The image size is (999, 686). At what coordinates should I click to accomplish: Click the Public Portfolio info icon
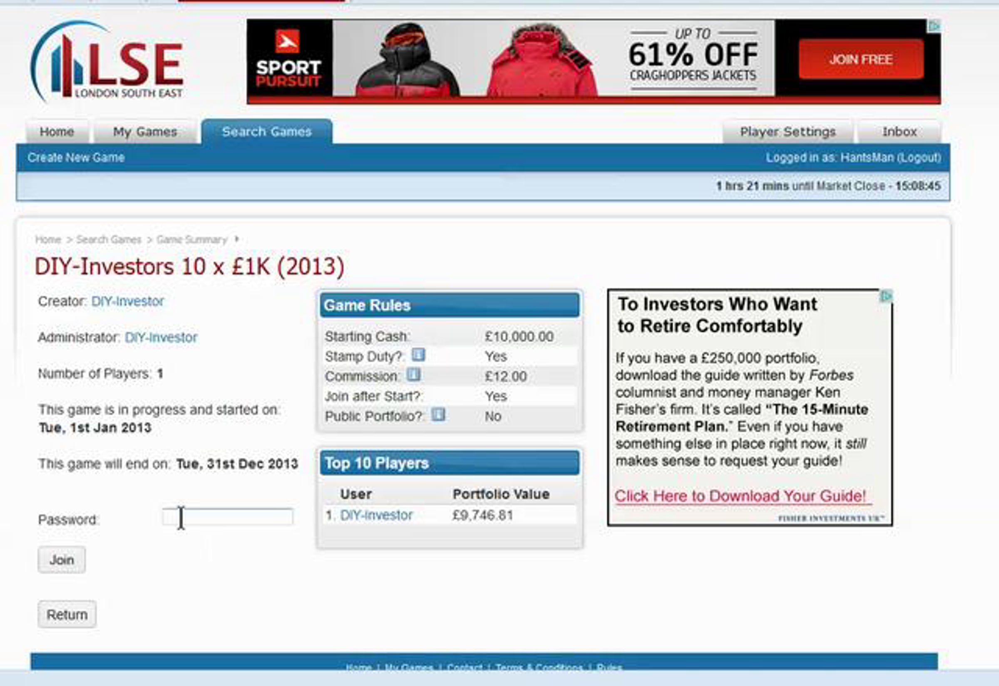pyautogui.click(x=438, y=415)
